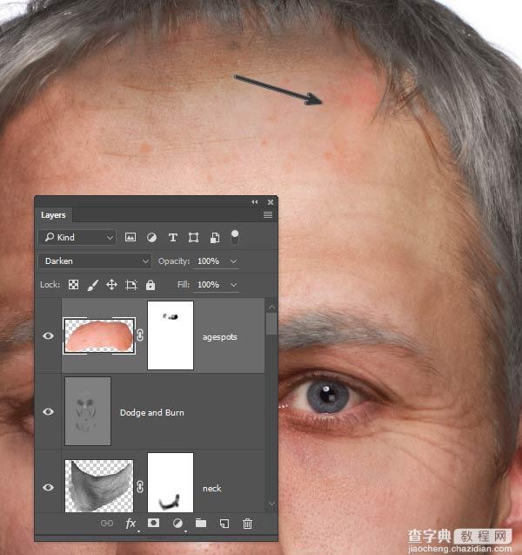Viewport: 522px width, 555px height.
Task: Close the Layers panel
Action: 271,202
